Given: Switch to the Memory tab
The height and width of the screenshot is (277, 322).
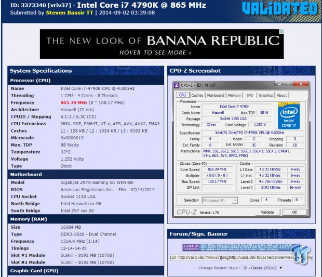Looking at the screenshot, I should point(234,95).
